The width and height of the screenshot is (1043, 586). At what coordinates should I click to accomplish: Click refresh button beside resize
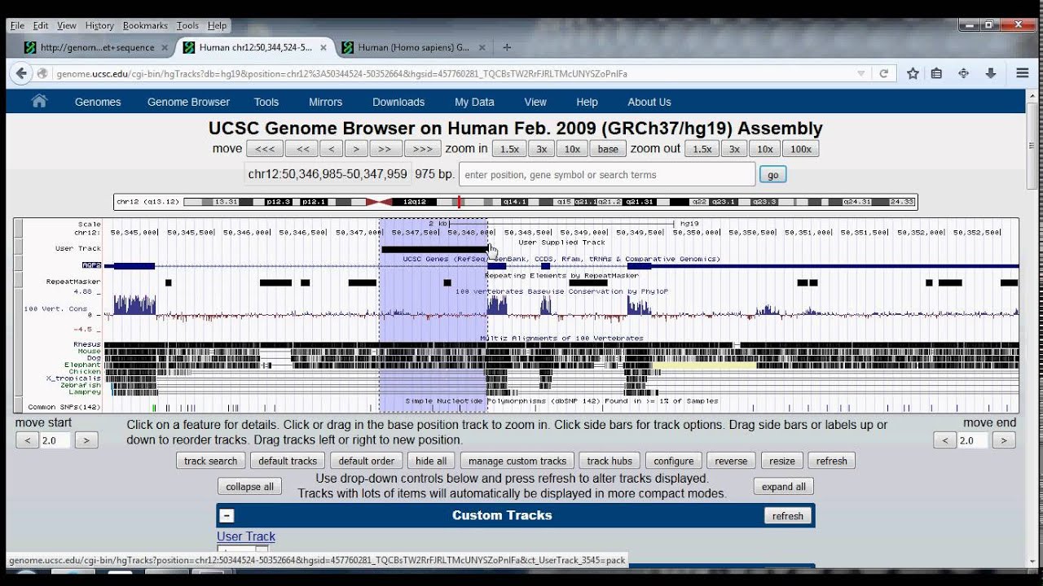pyautogui.click(x=832, y=461)
